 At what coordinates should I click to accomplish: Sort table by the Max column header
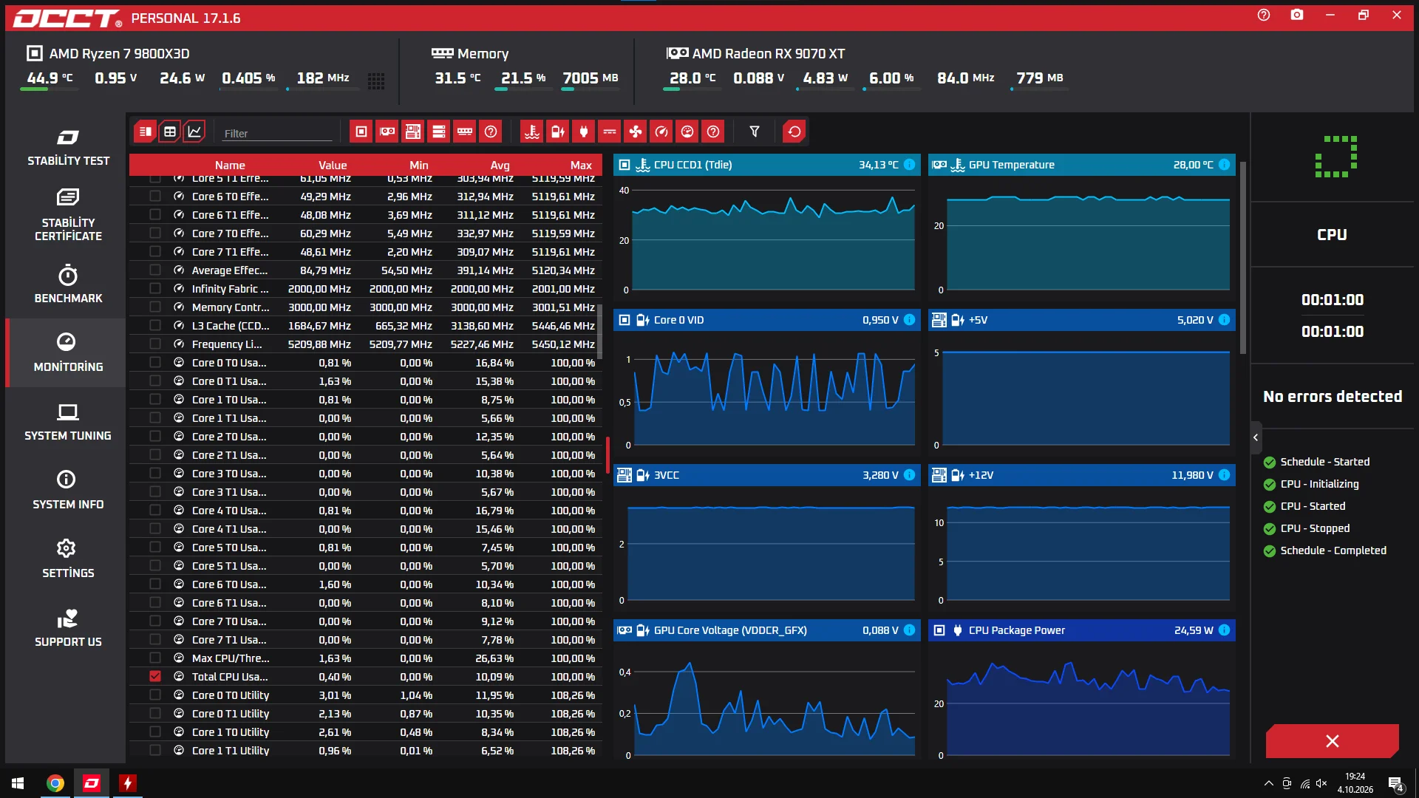(x=581, y=166)
